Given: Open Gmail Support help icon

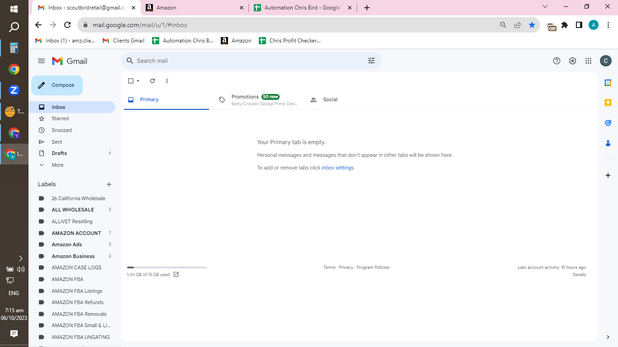Looking at the screenshot, I should [557, 61].
